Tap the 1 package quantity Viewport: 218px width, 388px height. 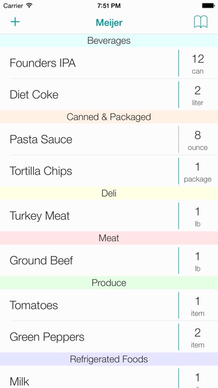(197, 171)
